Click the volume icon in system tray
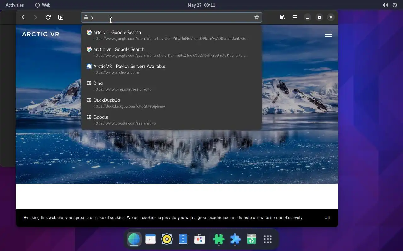403x251 pixels. tap(385, 5)
